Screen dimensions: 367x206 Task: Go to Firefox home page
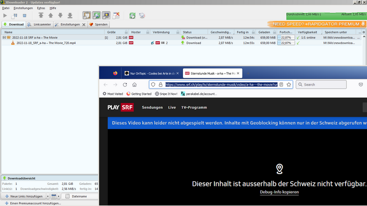pyautogui.click(x=135, y=84)
